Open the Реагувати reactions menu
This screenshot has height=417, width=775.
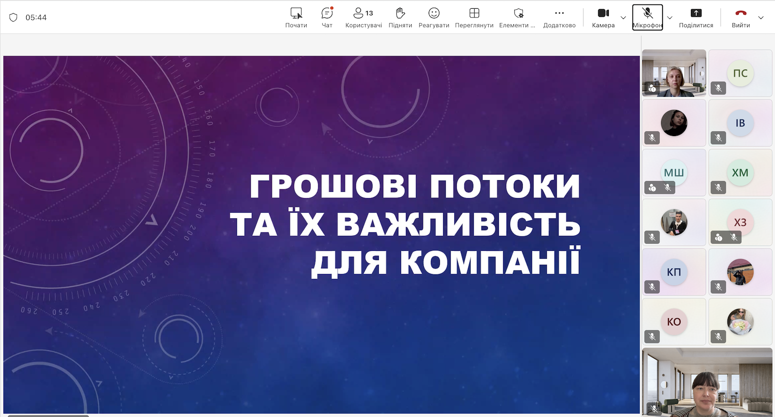coord(434,17)
